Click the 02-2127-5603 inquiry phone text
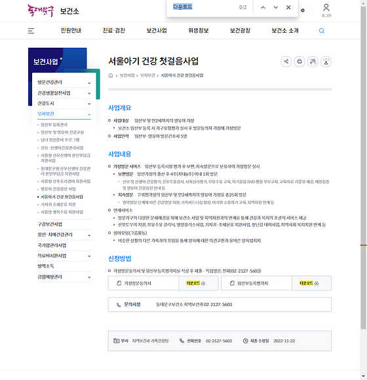Screen dimensions: 367x380 (218, 304)
